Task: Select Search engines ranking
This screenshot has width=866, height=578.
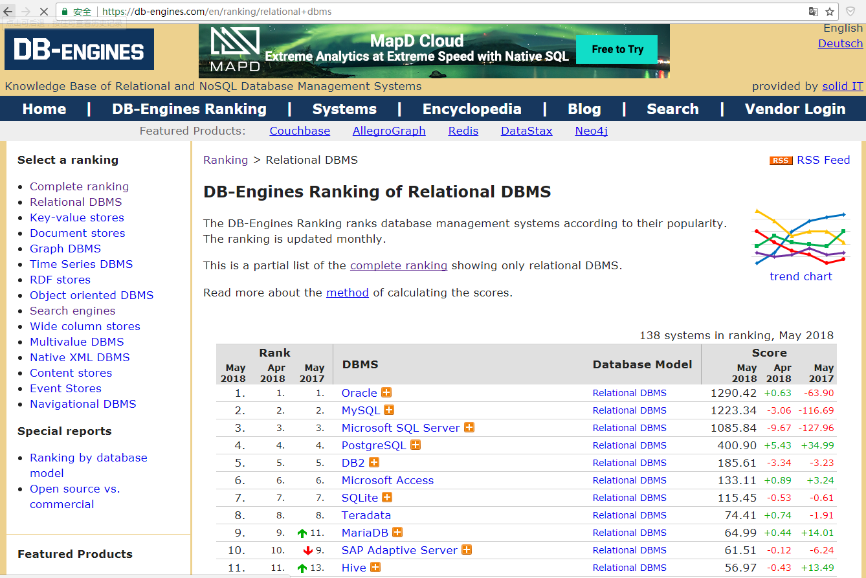Action: [72, 311]
